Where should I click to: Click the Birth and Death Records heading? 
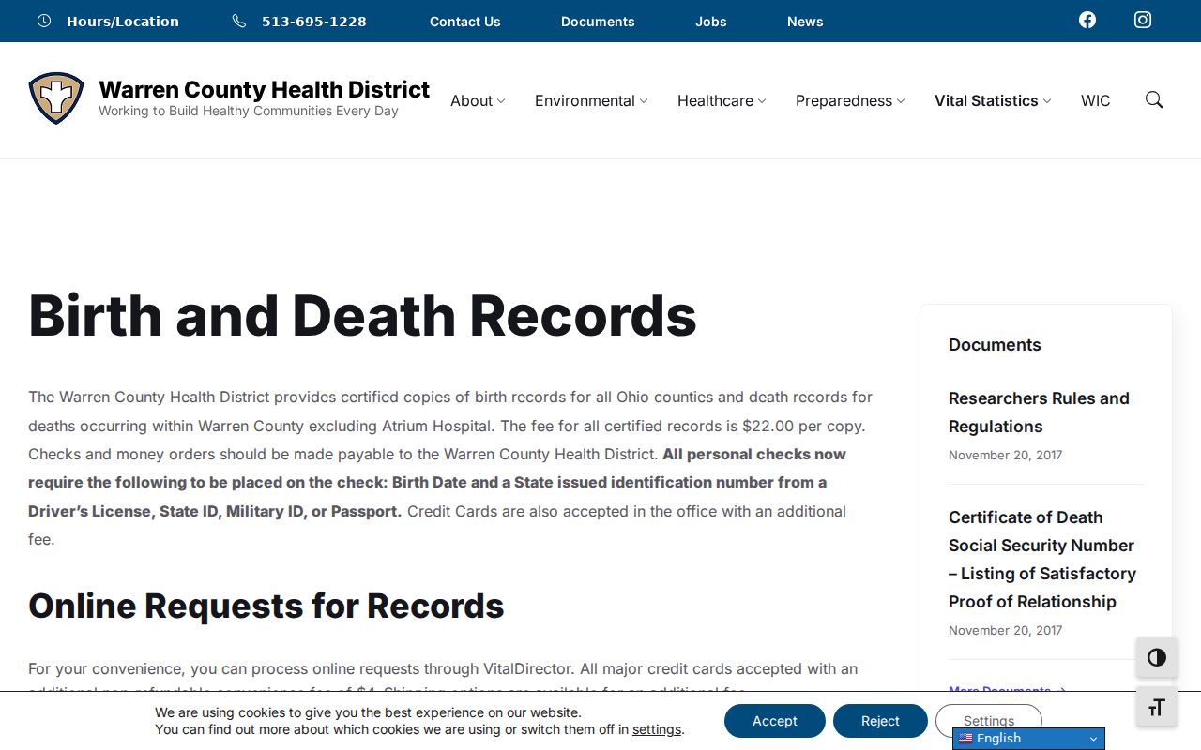362,315
